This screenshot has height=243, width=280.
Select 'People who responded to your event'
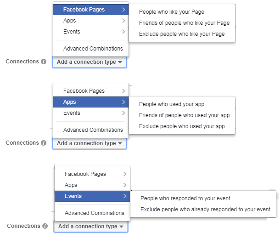click(x=185, y=198)
